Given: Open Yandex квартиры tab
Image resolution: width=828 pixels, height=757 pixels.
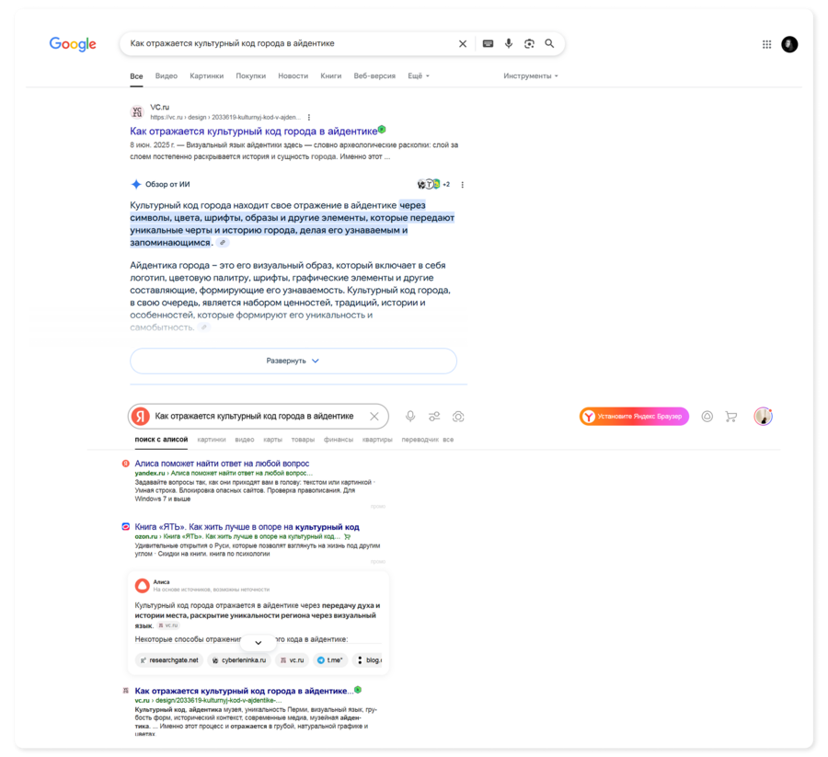Looking at the screenshot, I should (x=377, y=440).
